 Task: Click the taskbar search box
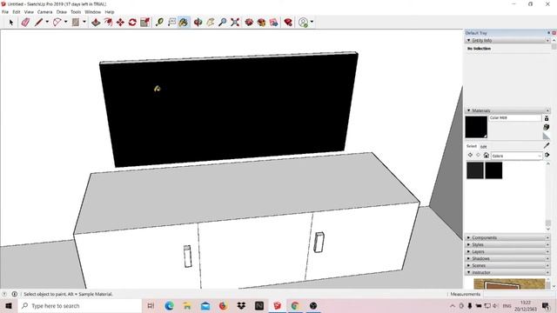(x=79, y=305)
